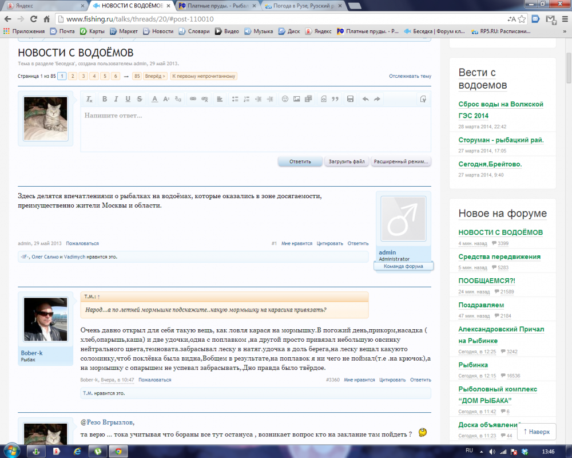Toggle strikethrough formatting in the editor
Viewport: 572px width, 458px height.
[x=140, y=99]
